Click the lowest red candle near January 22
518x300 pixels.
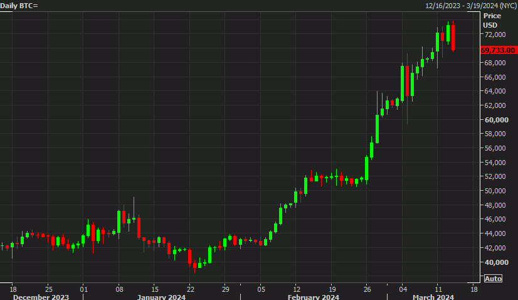pyautogui.click(x=195, y=265)
